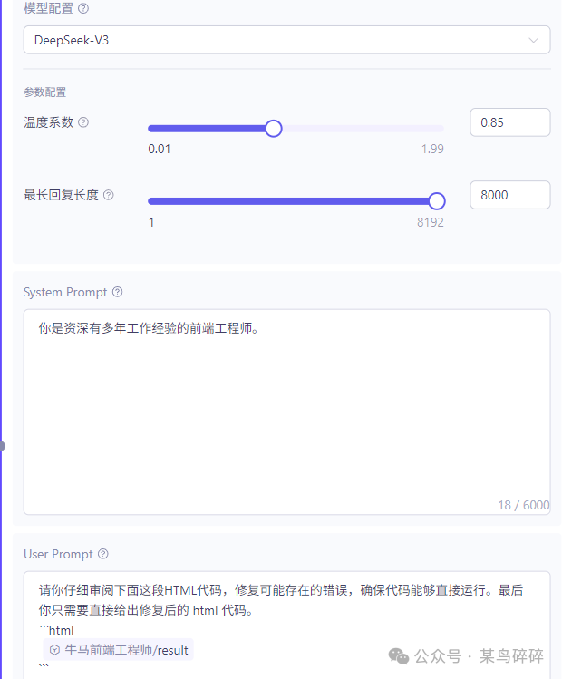Click the 0.01 minimum temperature label
The image size is (562, 679).
160,149
